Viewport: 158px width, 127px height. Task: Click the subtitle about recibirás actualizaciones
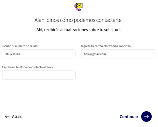point(78,30)
